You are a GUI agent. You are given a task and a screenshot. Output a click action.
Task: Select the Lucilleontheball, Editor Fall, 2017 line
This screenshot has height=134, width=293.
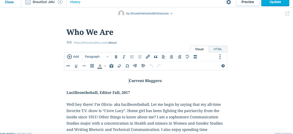pyautogui.click(x=98, y=92)
